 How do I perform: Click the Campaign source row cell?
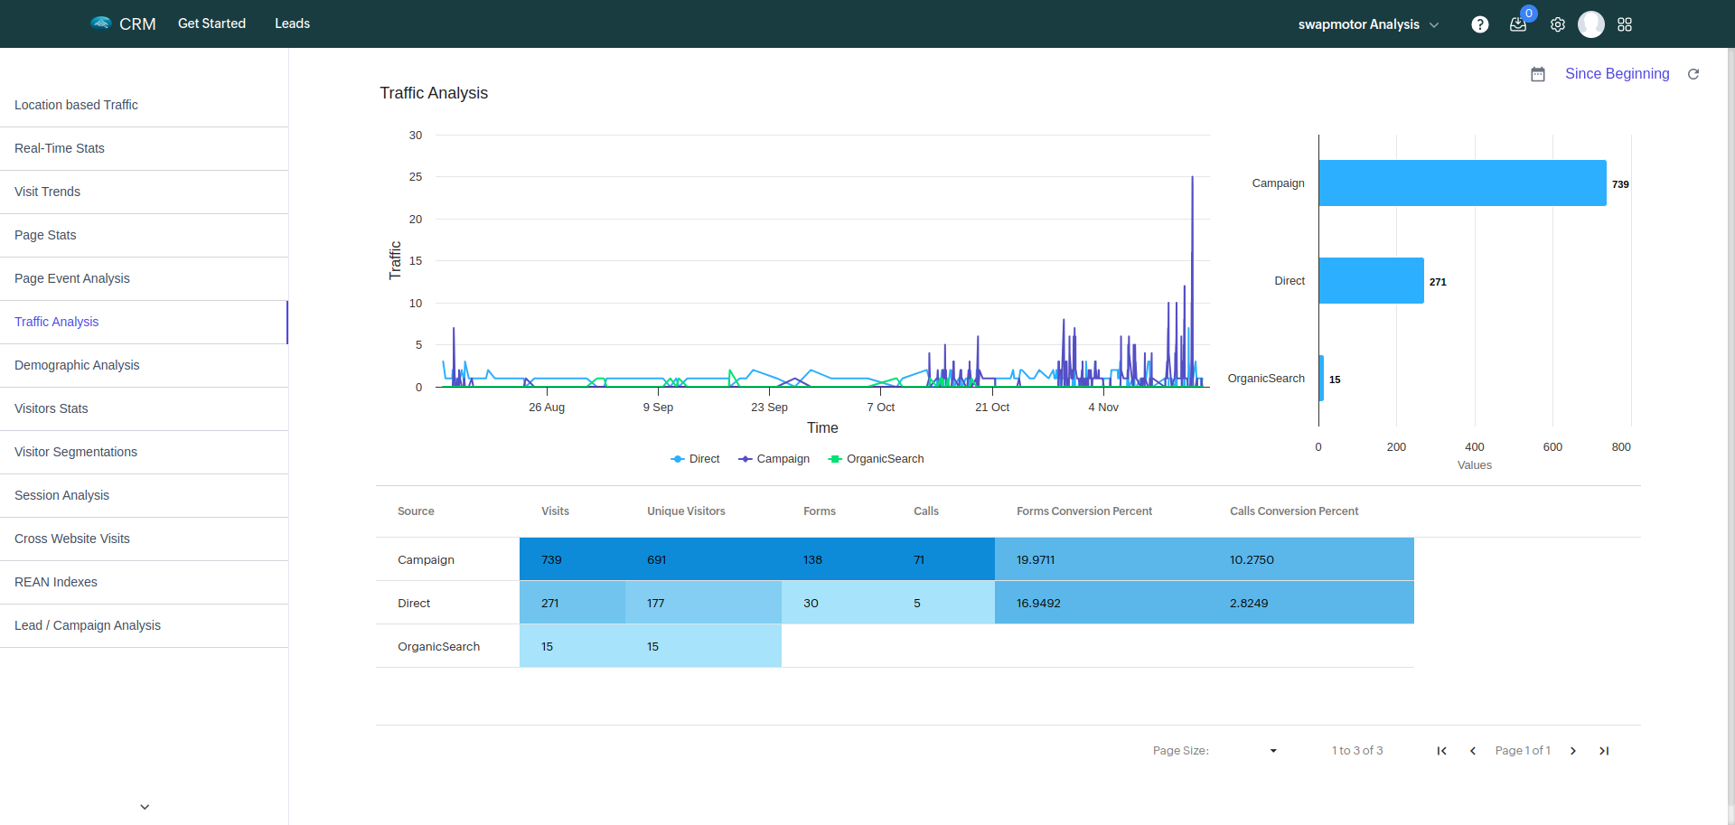447,559
